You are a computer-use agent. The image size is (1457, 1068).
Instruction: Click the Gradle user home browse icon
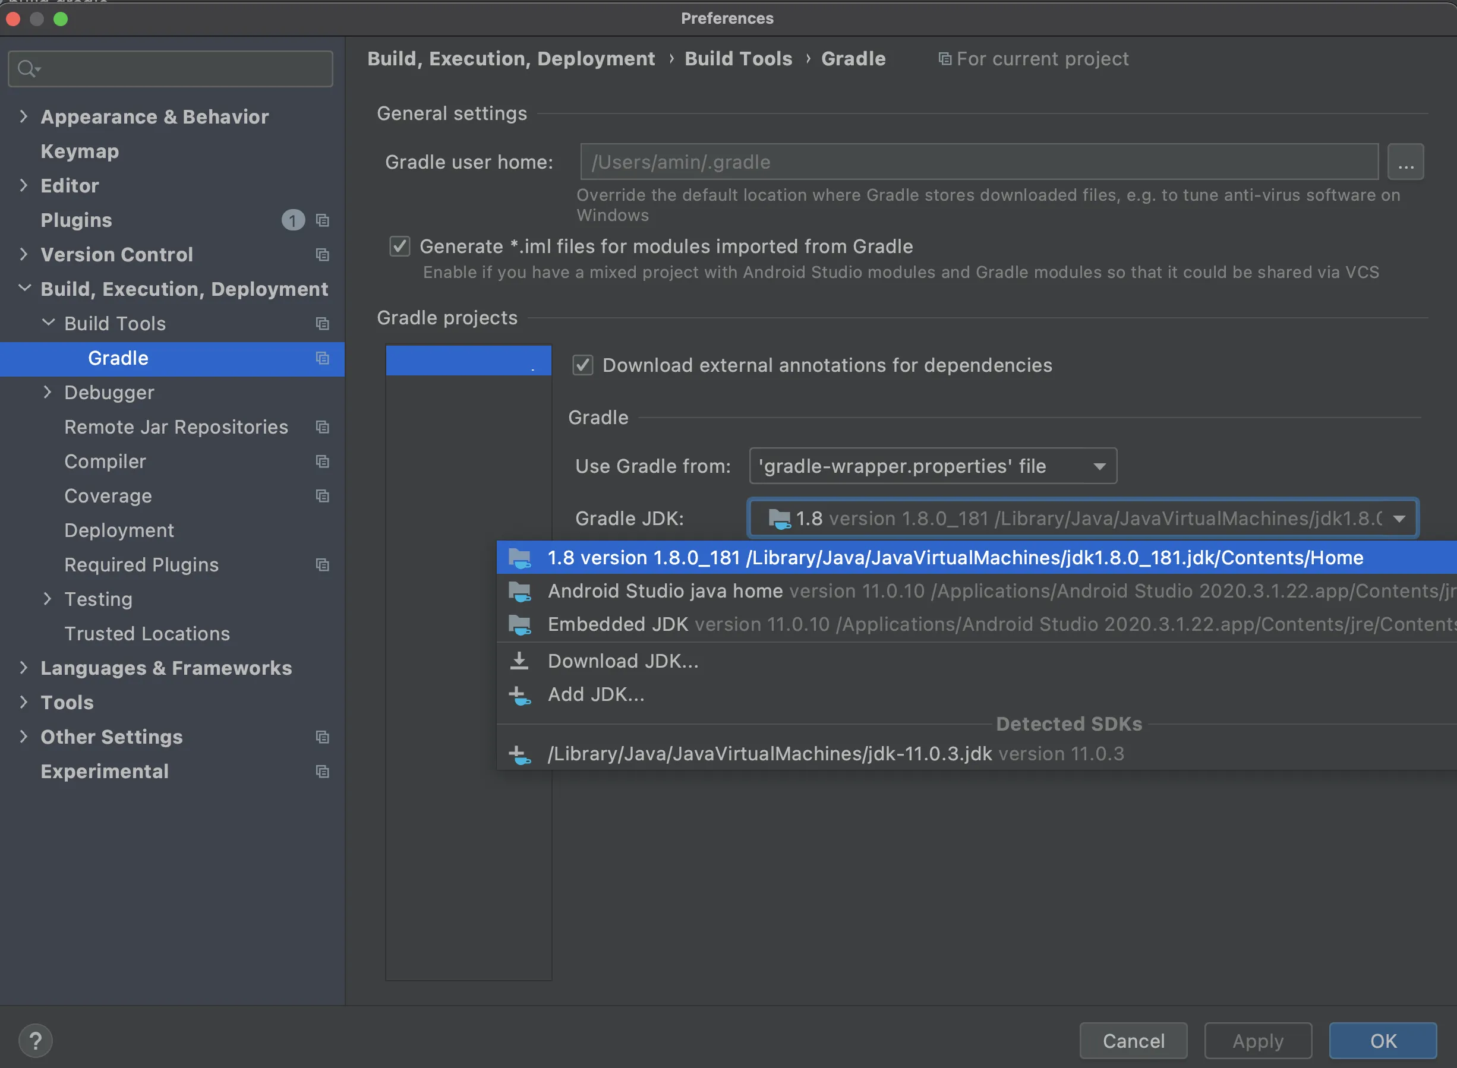1406,160
